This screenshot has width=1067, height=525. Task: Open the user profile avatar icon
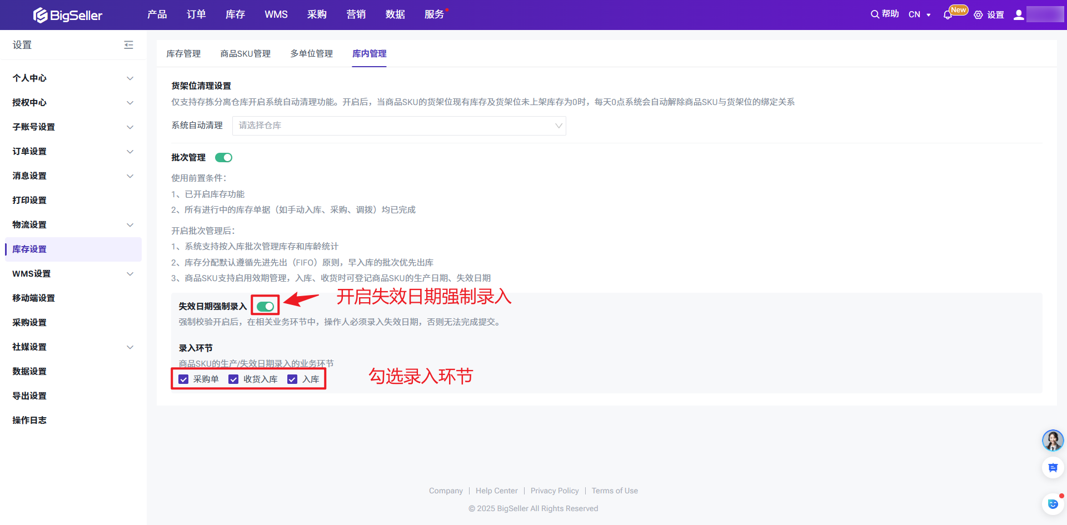[1019, 15]
